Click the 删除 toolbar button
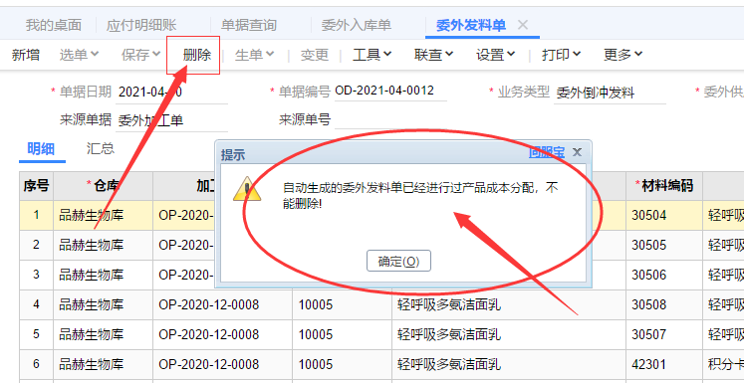 point(197,55)
